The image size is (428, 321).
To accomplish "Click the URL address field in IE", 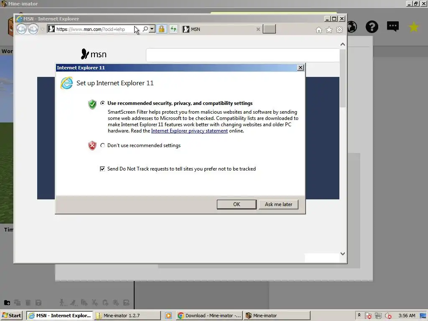I will tap(94, 29).
